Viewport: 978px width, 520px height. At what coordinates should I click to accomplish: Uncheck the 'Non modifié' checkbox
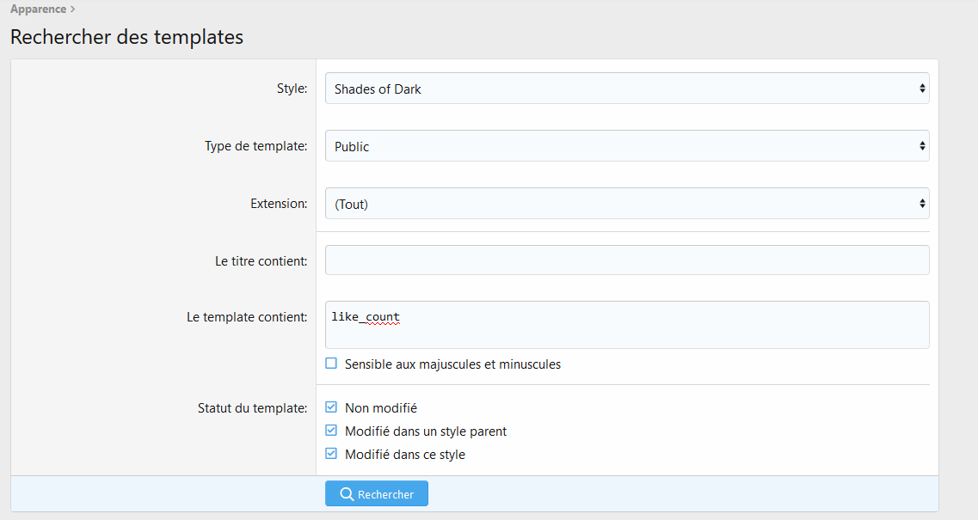(x=331, y=407)
